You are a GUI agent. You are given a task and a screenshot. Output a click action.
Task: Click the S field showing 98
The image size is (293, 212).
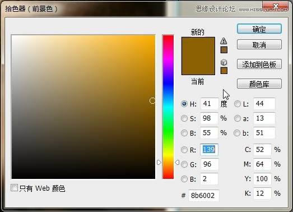coord(209,118)
